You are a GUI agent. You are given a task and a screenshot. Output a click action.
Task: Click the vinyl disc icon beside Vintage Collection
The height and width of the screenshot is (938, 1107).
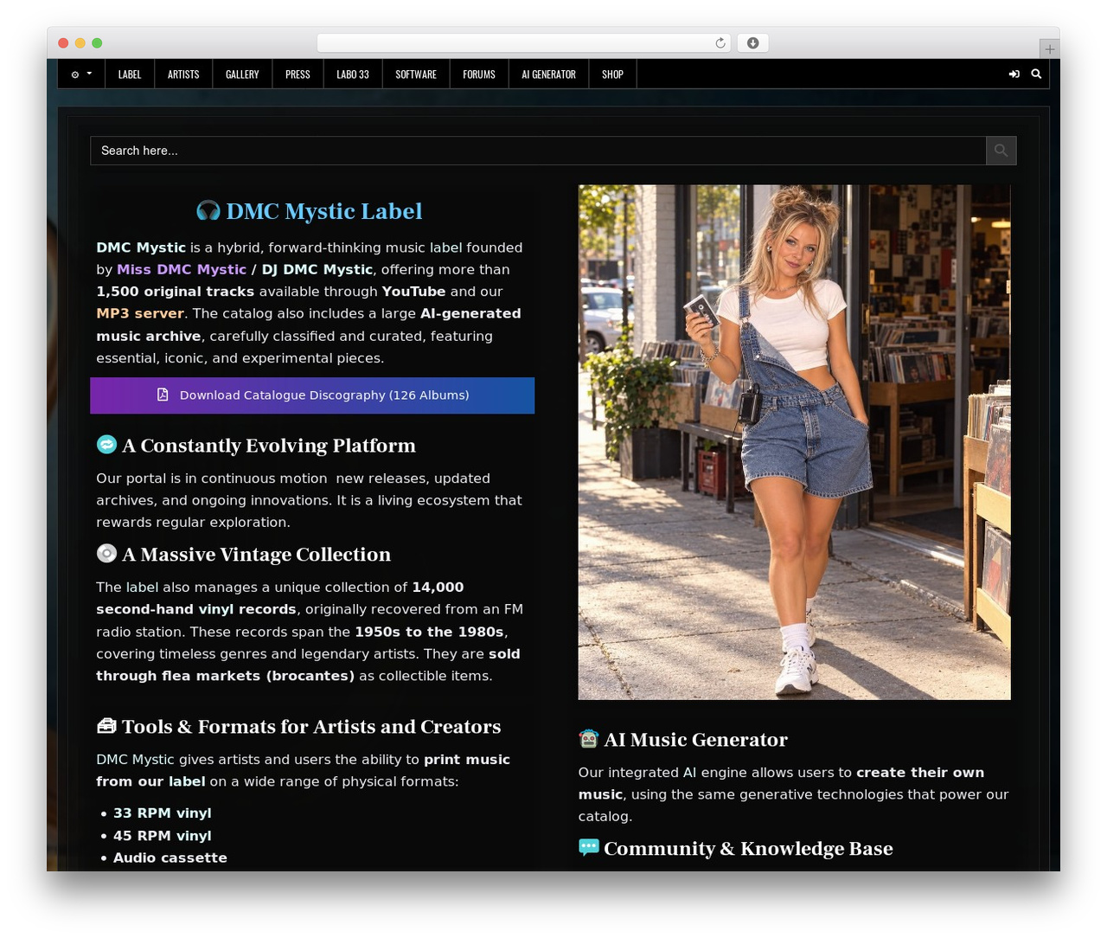click(x=106, y=553)
